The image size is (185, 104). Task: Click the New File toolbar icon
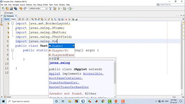point(3,8)
